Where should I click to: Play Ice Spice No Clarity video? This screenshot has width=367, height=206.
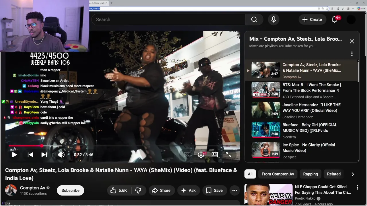pyautogui.click(x=301, y=150)
